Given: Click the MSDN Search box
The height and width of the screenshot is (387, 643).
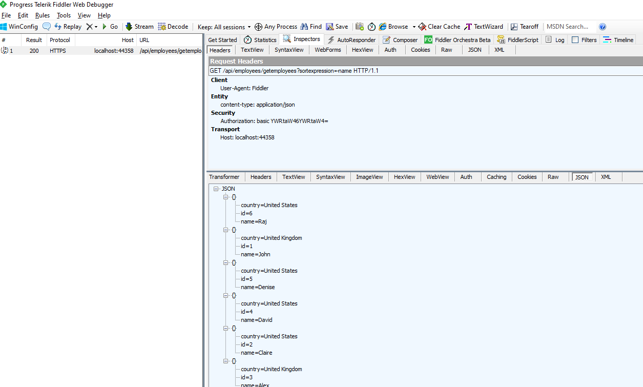Looking at the screenshot, I should [569, 27].
